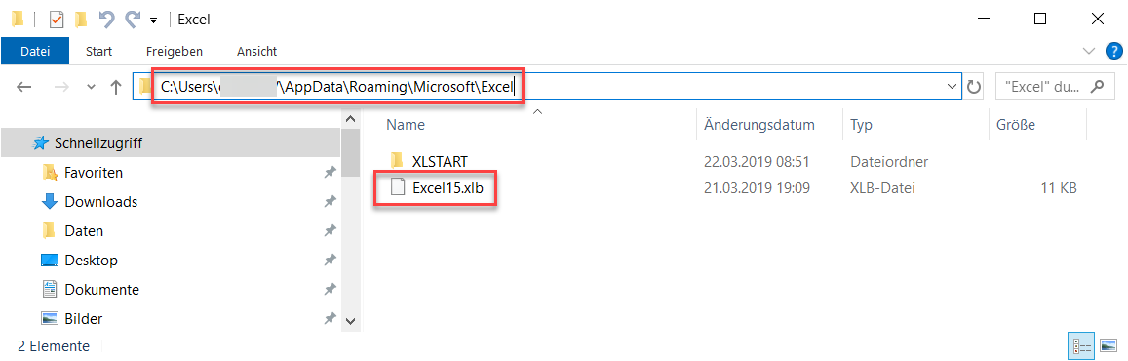Click the pin icon next to Favoriten

point(330,173)
